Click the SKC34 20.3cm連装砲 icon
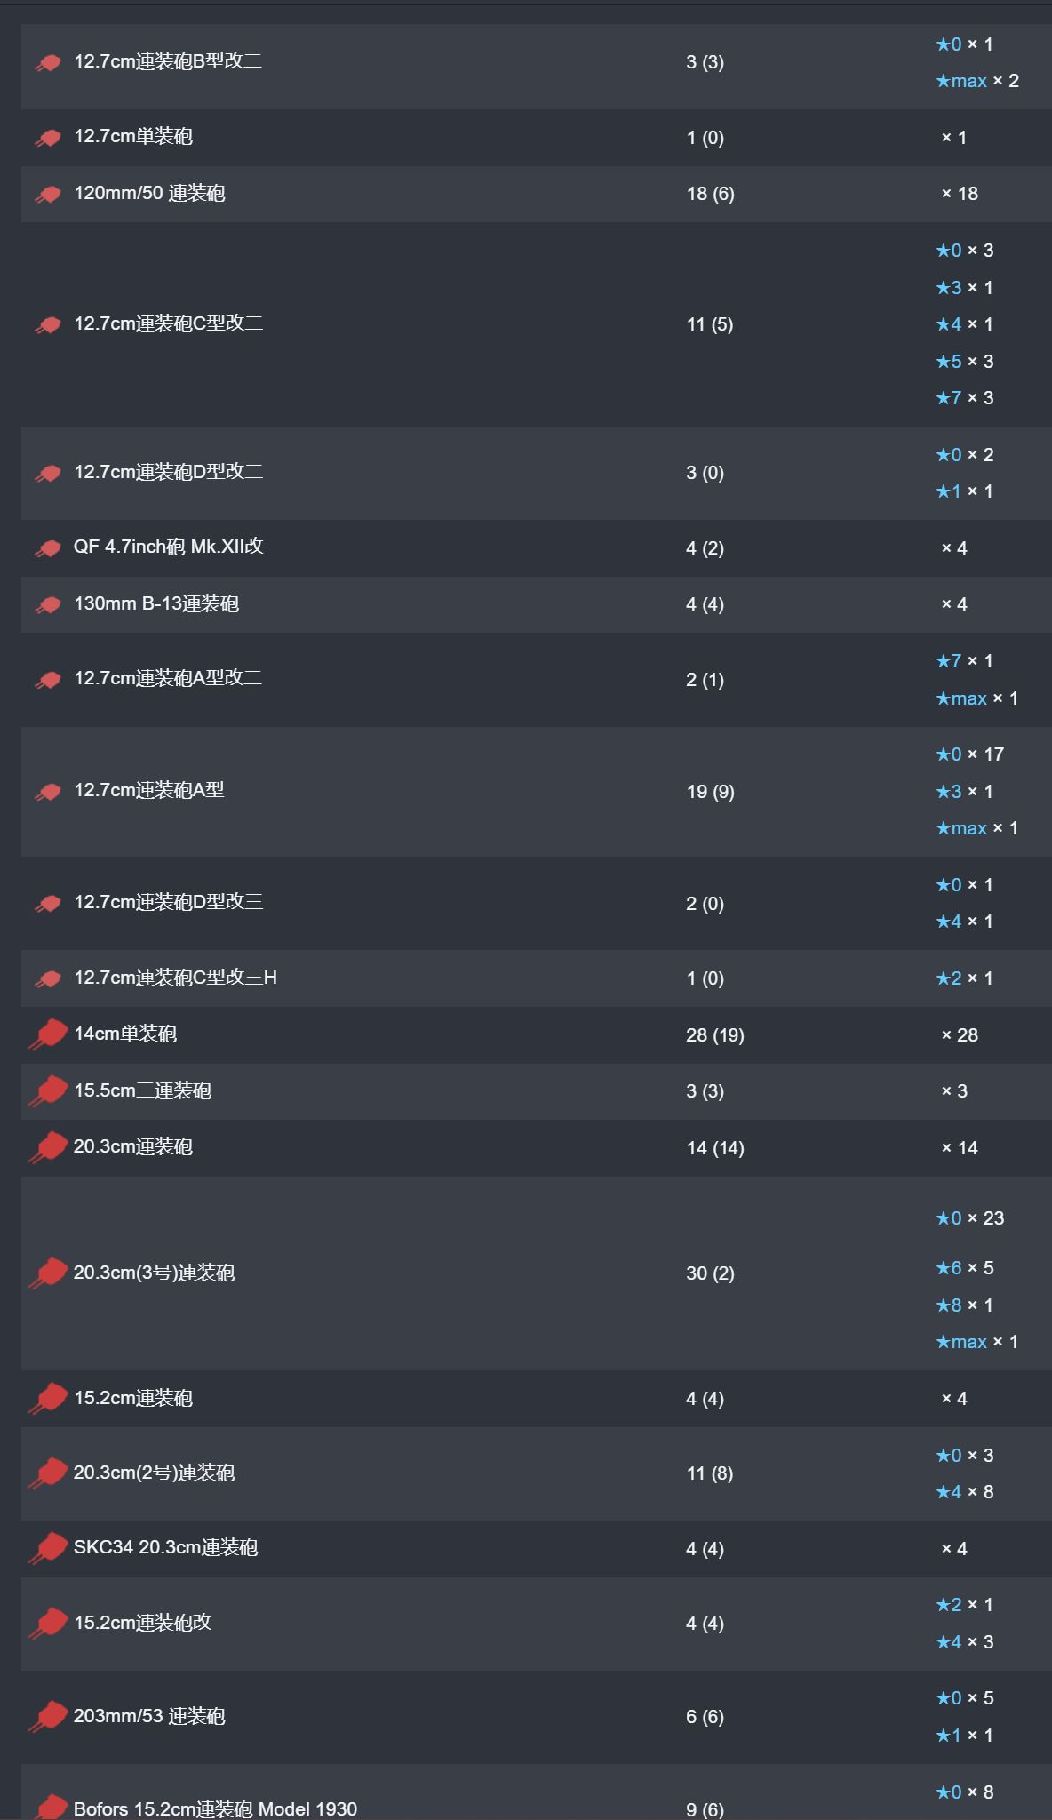Screen dimensions: 1052x1820 pos(48,1548)
